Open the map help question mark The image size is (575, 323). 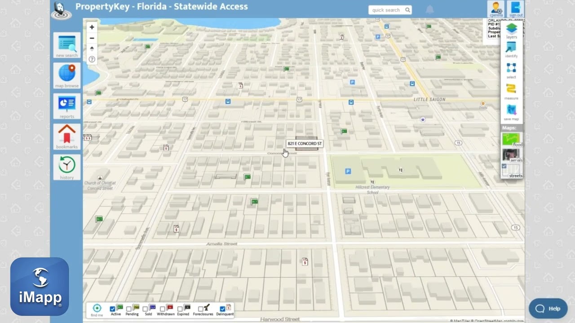[x=92, y=59]
